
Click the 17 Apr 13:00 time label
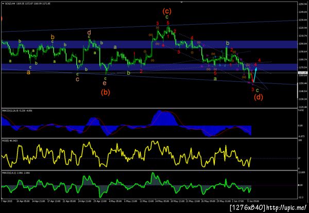[54, 201]
